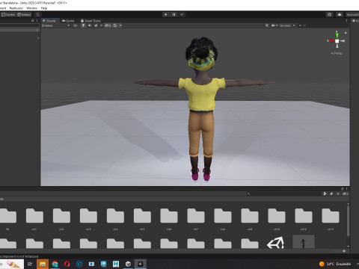Open Google Chrome from the taskbar
This screenshot has width=359, height=269.
55,264
